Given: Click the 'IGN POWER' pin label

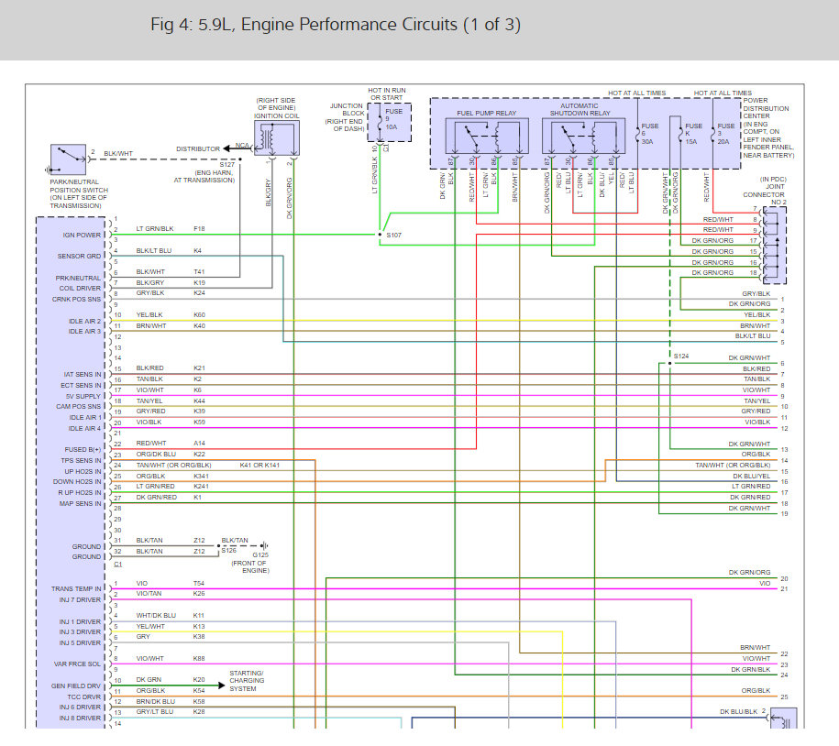Looking at the screenshot, I should tap(82, 235).
